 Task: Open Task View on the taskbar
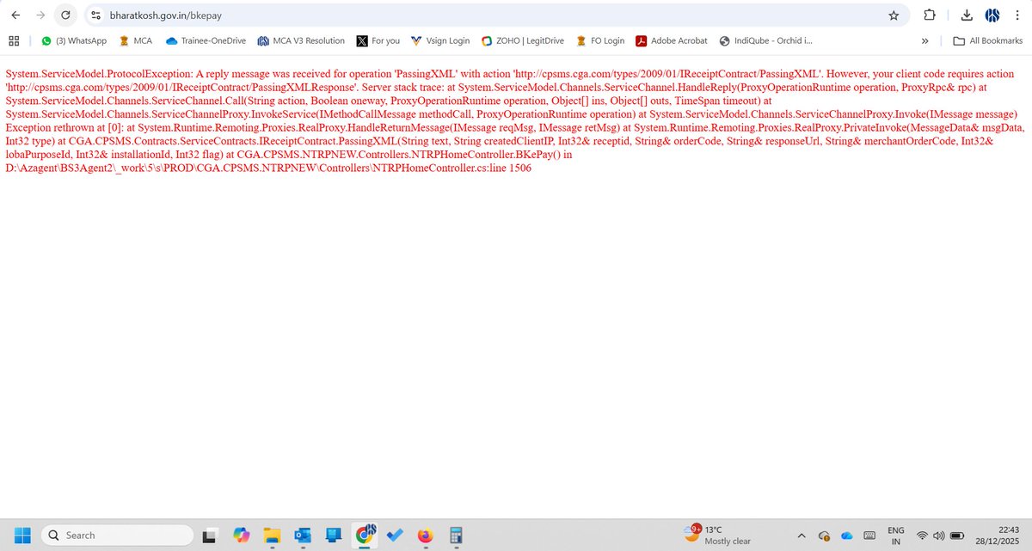click(x=209, y=535)
